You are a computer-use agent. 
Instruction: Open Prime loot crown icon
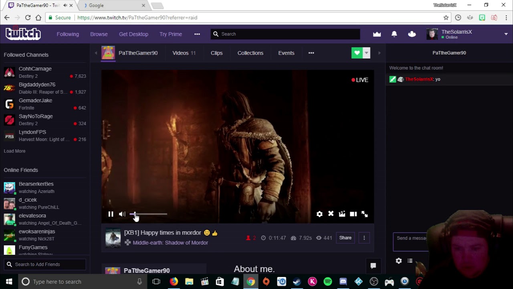pos(377,34)
